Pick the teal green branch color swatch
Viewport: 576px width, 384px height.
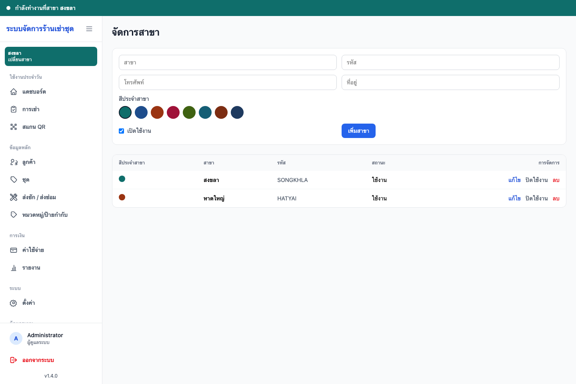(x=125, y=112)
